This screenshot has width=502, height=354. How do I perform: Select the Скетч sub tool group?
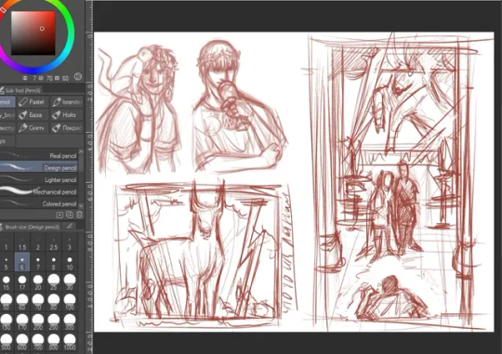pos(33,127)
